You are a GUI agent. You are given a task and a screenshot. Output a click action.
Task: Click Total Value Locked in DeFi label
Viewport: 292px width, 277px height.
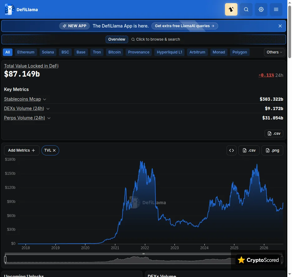pyautogui.click(x=31, y=66)
